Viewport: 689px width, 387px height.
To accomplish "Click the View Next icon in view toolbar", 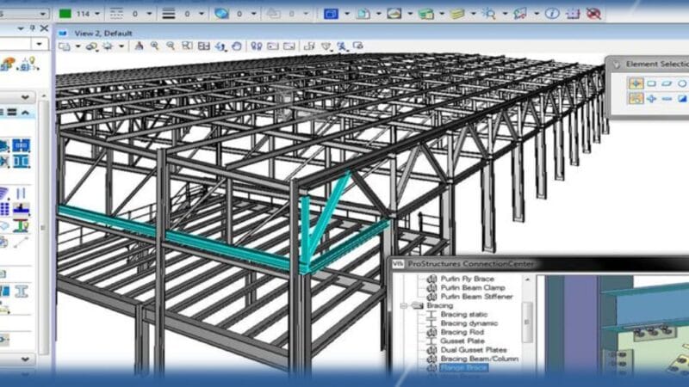I will (x=289, y=46).
